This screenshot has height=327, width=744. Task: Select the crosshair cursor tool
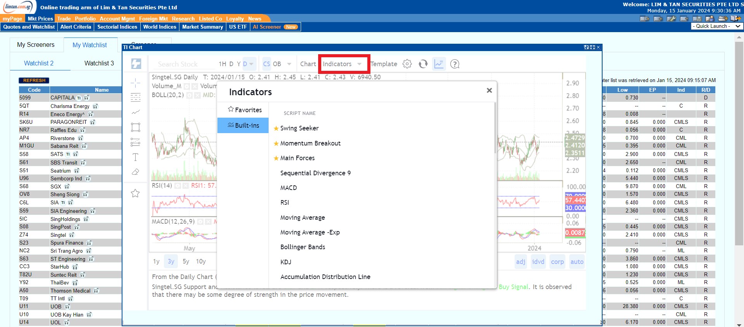[136, 83]
